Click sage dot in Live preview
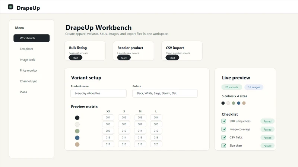The height and width of the screenshot is (167, 298). 234,103
